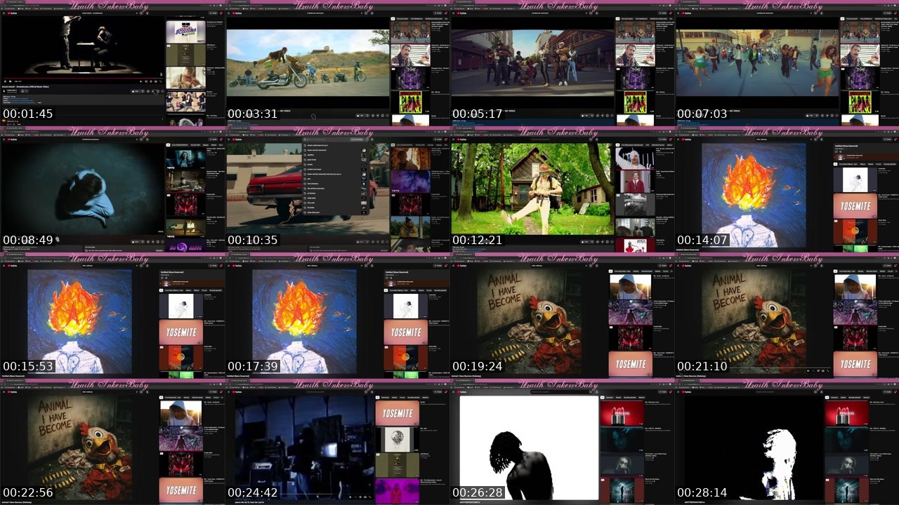Screen dimensions: 899x505
Task: Select the blue hoodie video frame at 00:08:49
Action: pos(83,189)
